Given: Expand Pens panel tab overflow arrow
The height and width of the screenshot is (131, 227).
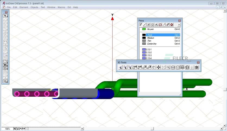Looking at the screenshot, I should tap(179, 25).
